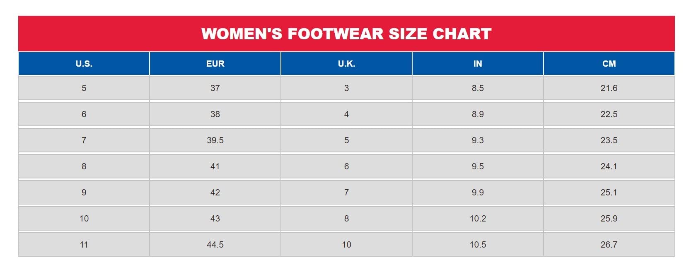Click EUR size 44.5 cell
Viewport: 696px width, 272px height.
click(215, 245)
